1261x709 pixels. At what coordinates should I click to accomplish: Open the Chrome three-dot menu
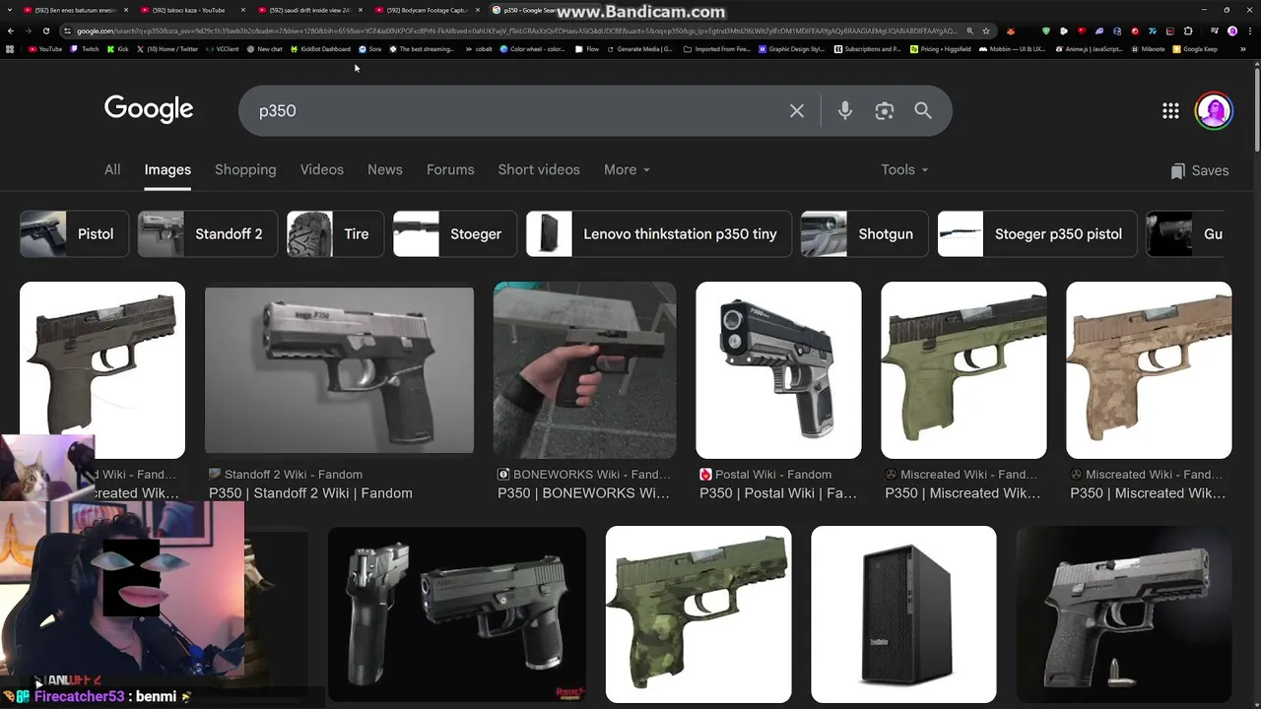[x=1249, y=31]
